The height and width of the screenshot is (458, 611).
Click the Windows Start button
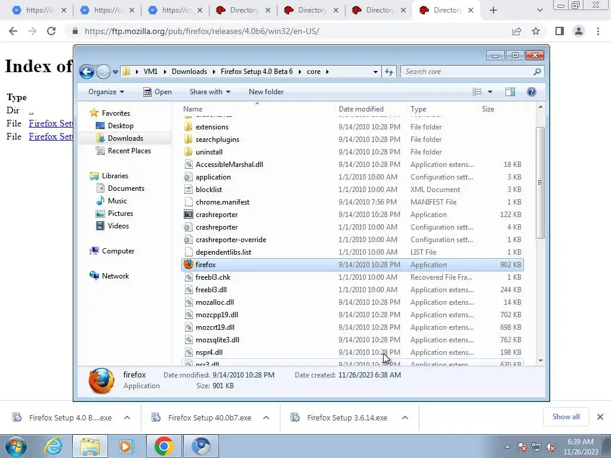(16, 446)
